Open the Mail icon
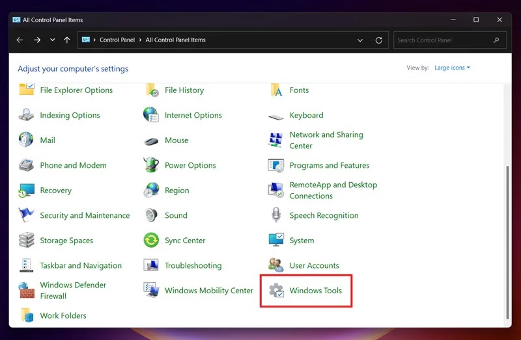Screen dimensions: 521x340 [x=26, y=140]
